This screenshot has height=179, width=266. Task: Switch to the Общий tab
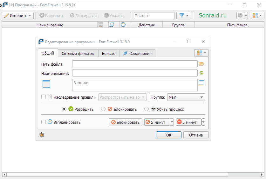point(48,53)
